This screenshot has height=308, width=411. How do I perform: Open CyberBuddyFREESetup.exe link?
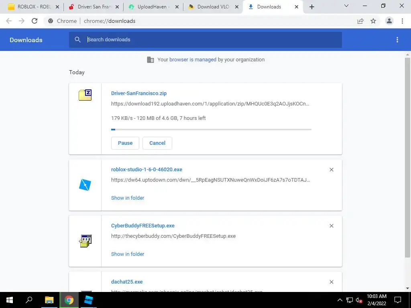[143, 226]
